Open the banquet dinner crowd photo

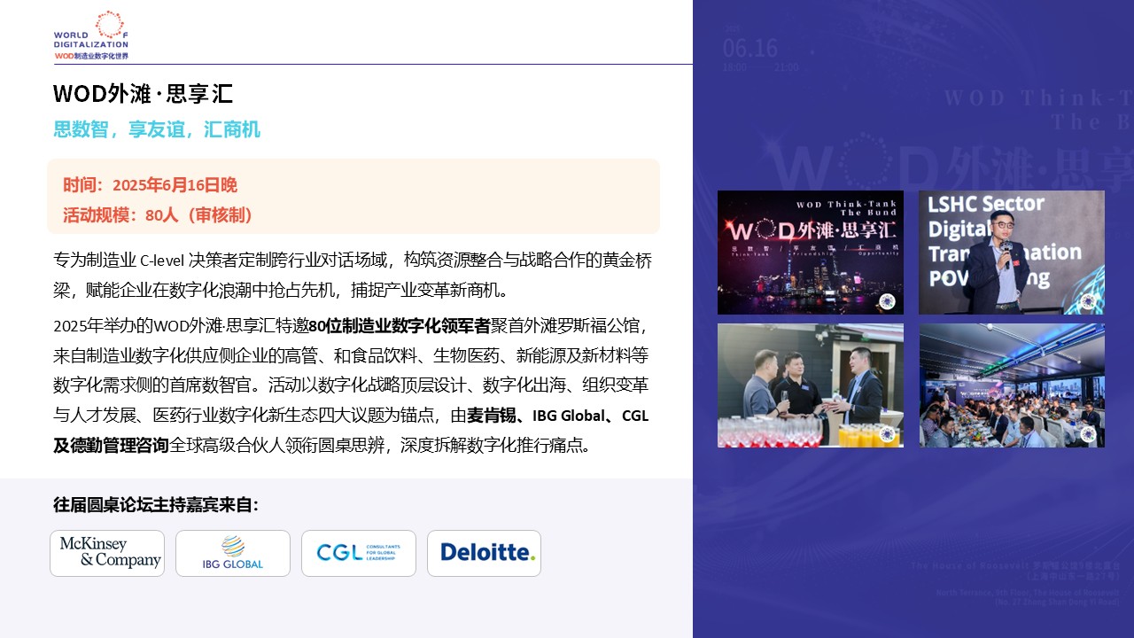pyautogui.click(x=1011, y=385)
